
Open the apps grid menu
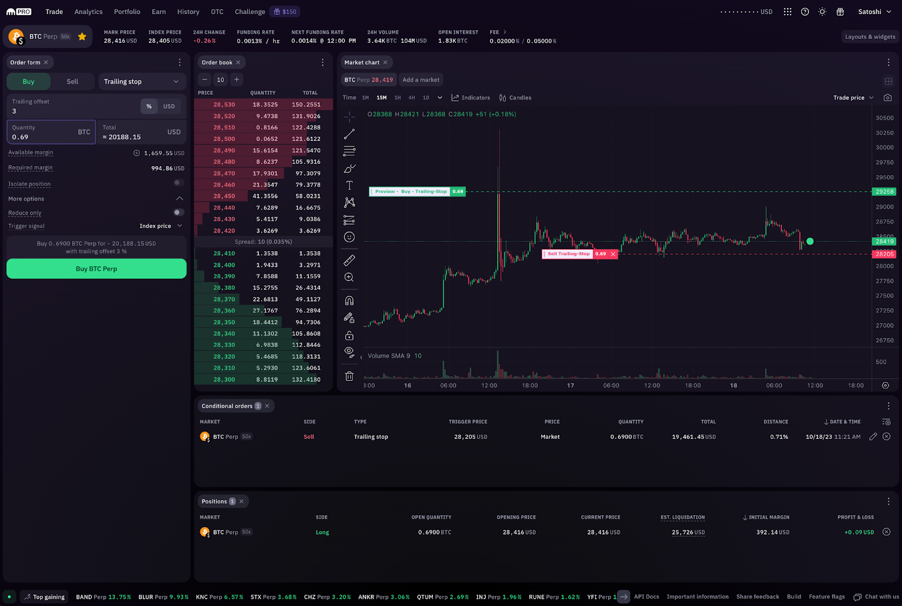788,12
